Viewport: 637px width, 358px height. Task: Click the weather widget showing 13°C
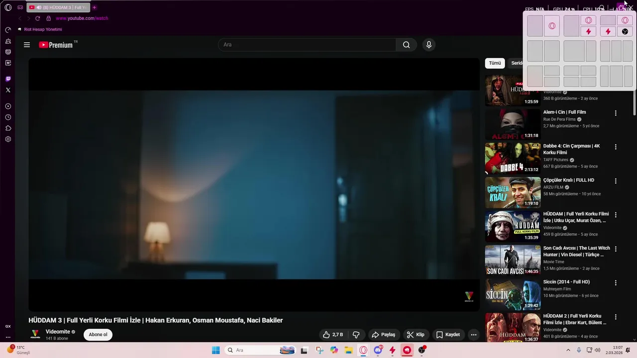click(19, 350)
